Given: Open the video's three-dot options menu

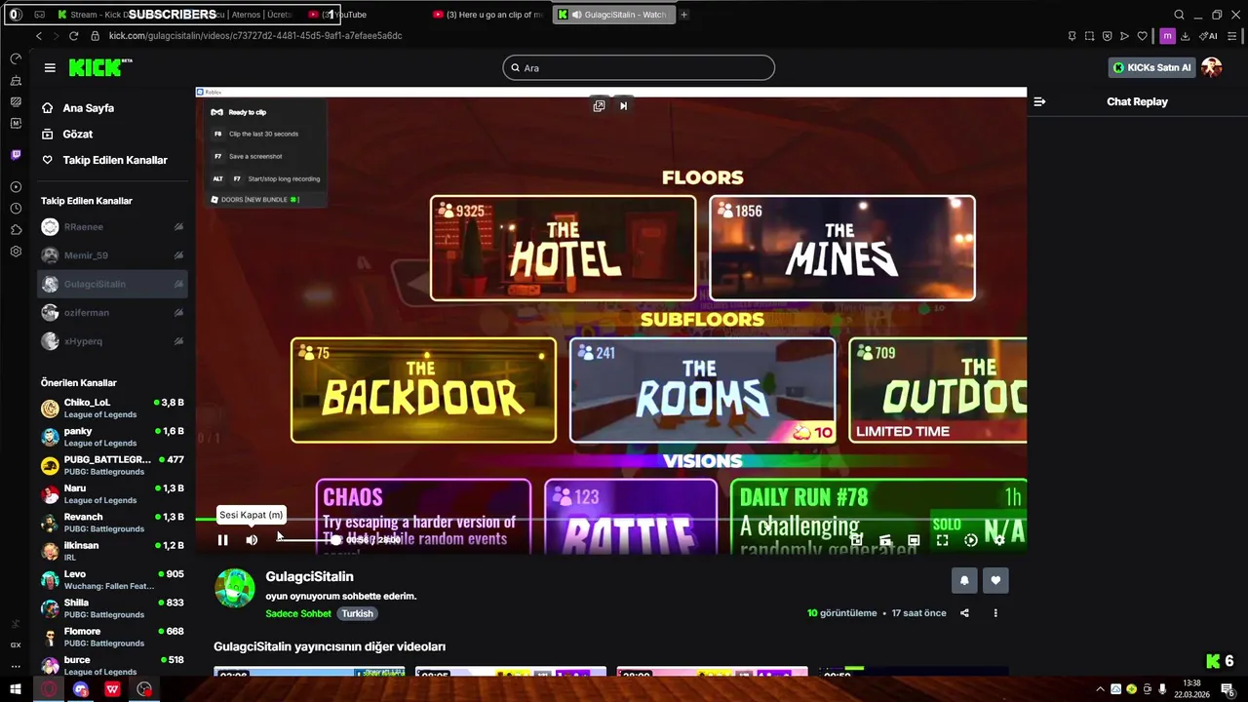Looking at the screenshot, I should [995, 613].
